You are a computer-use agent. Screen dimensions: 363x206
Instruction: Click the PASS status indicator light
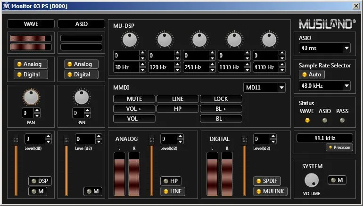coord(342,120)
